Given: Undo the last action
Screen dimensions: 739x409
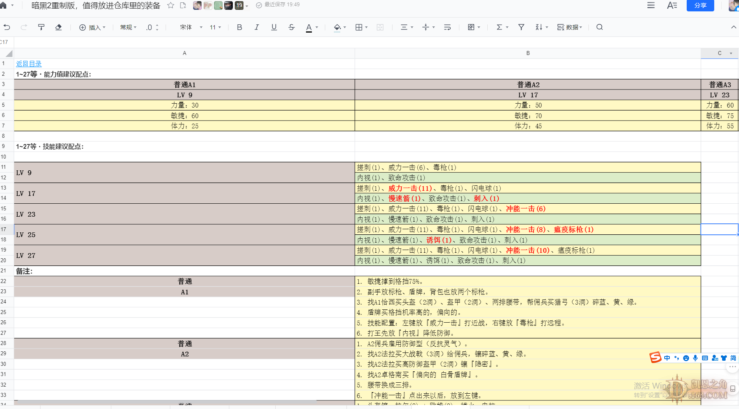Looking at the screenshot, I should tap(7, 27).
